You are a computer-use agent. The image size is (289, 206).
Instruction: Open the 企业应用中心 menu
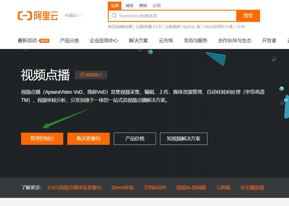104,41
